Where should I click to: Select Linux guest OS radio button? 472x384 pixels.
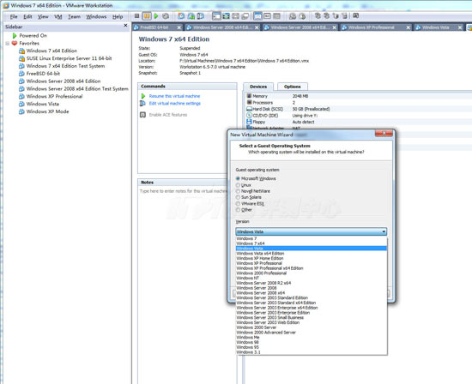tap(238, 185)
